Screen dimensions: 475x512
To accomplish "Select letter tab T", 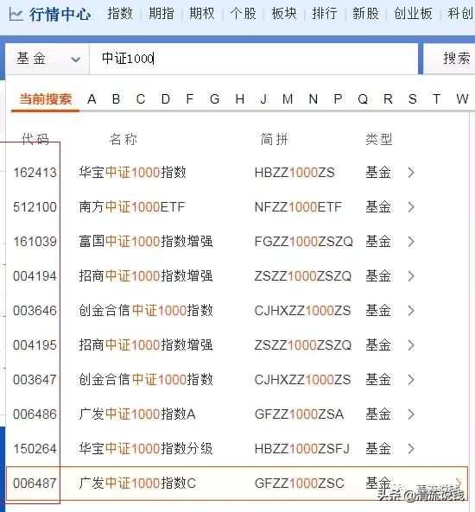I will pos(436,99).
